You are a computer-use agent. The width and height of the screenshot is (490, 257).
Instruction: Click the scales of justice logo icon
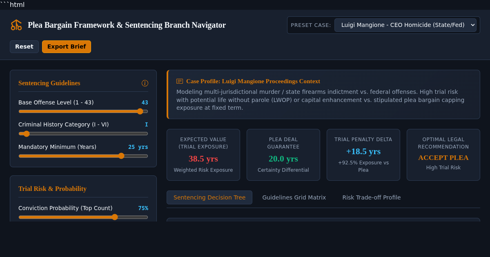tap(16, 25)
